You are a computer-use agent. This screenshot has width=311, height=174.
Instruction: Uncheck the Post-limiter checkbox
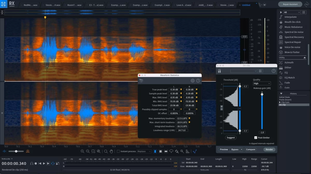coord(256,137)
